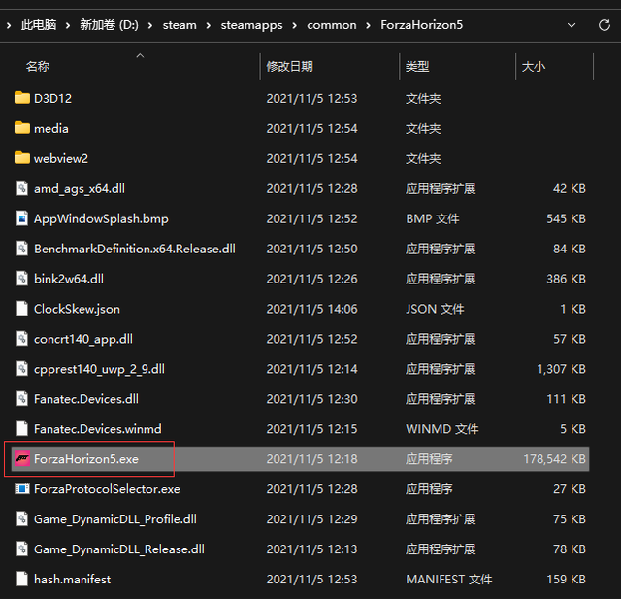Select bink2w64.dll file name
The height and width of the screenshot is (599, 621).
[69, 279]
